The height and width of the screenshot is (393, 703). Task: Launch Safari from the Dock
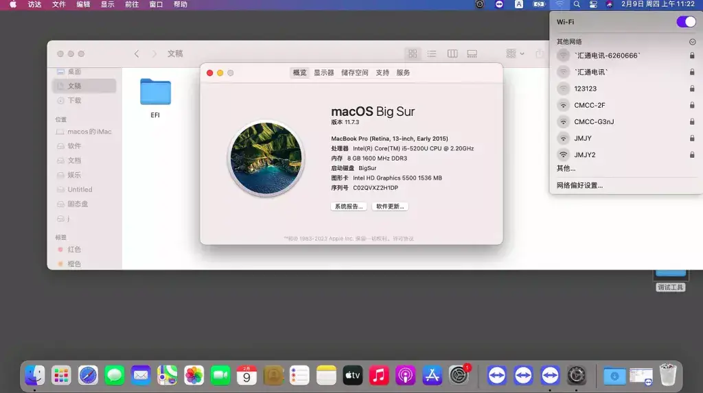[88, 375]
